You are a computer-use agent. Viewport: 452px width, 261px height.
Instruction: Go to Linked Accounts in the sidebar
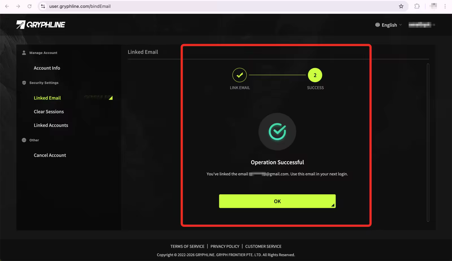51,125
